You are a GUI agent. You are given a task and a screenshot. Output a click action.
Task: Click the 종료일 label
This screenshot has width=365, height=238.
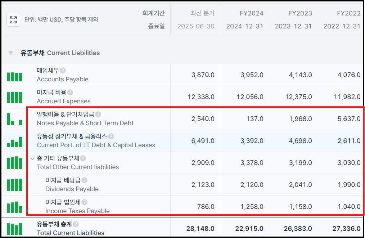pos(157,26)
